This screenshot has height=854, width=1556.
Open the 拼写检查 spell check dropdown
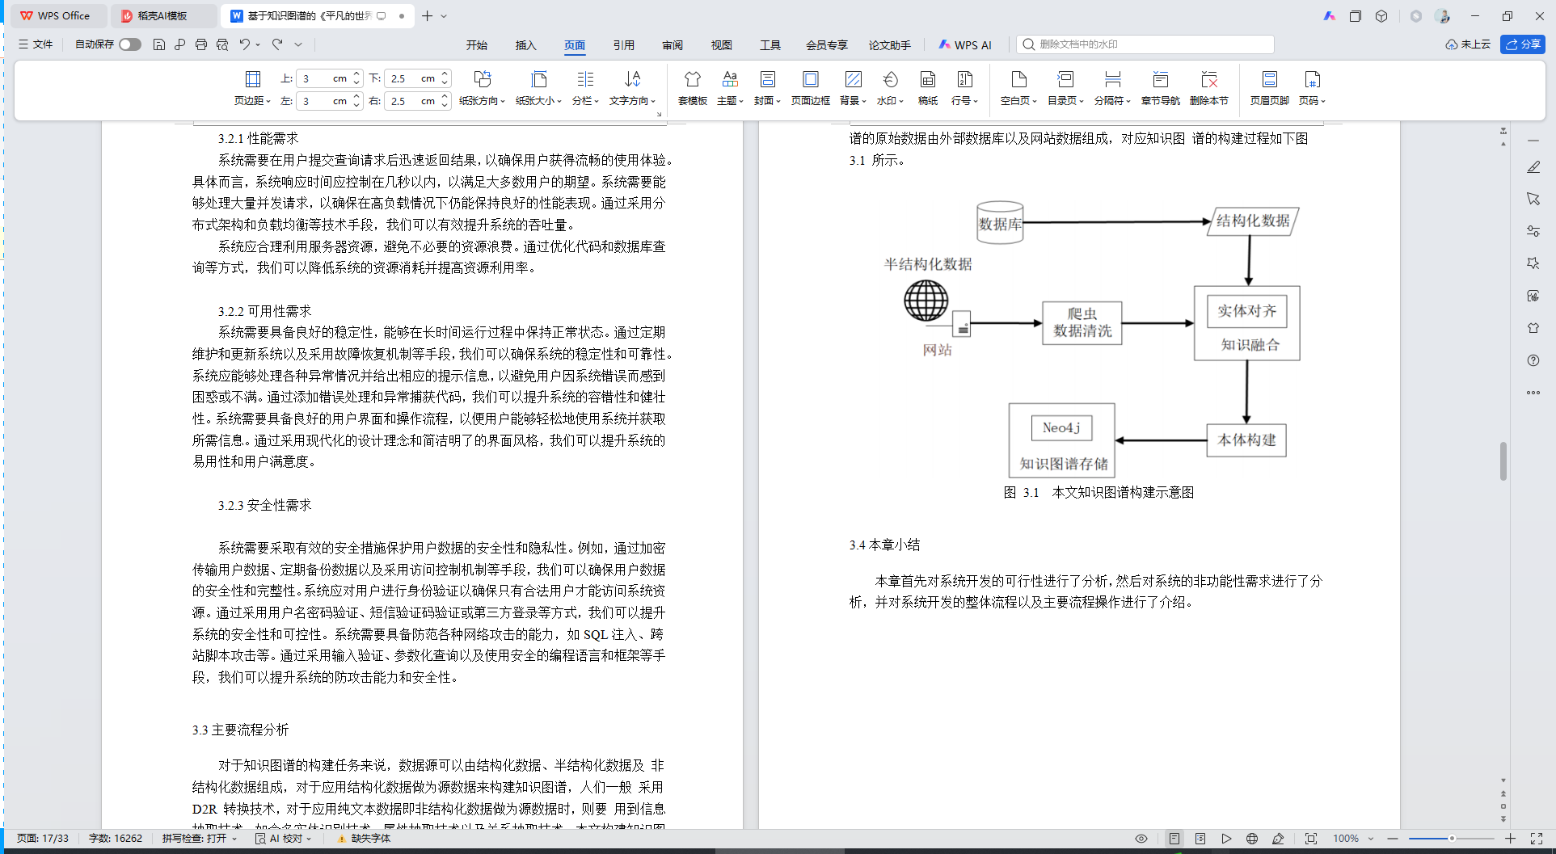199,839
